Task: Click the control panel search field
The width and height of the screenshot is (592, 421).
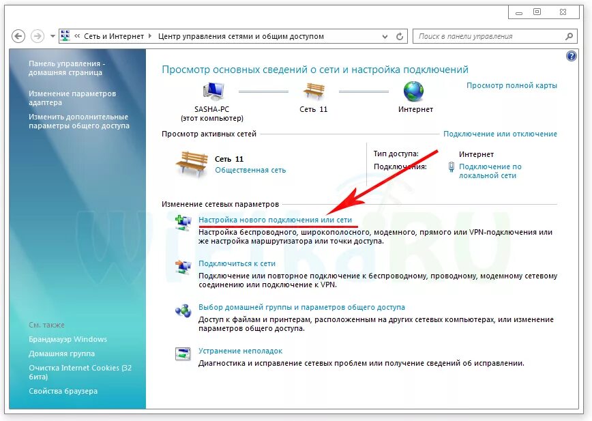Action: coord(491,37)
